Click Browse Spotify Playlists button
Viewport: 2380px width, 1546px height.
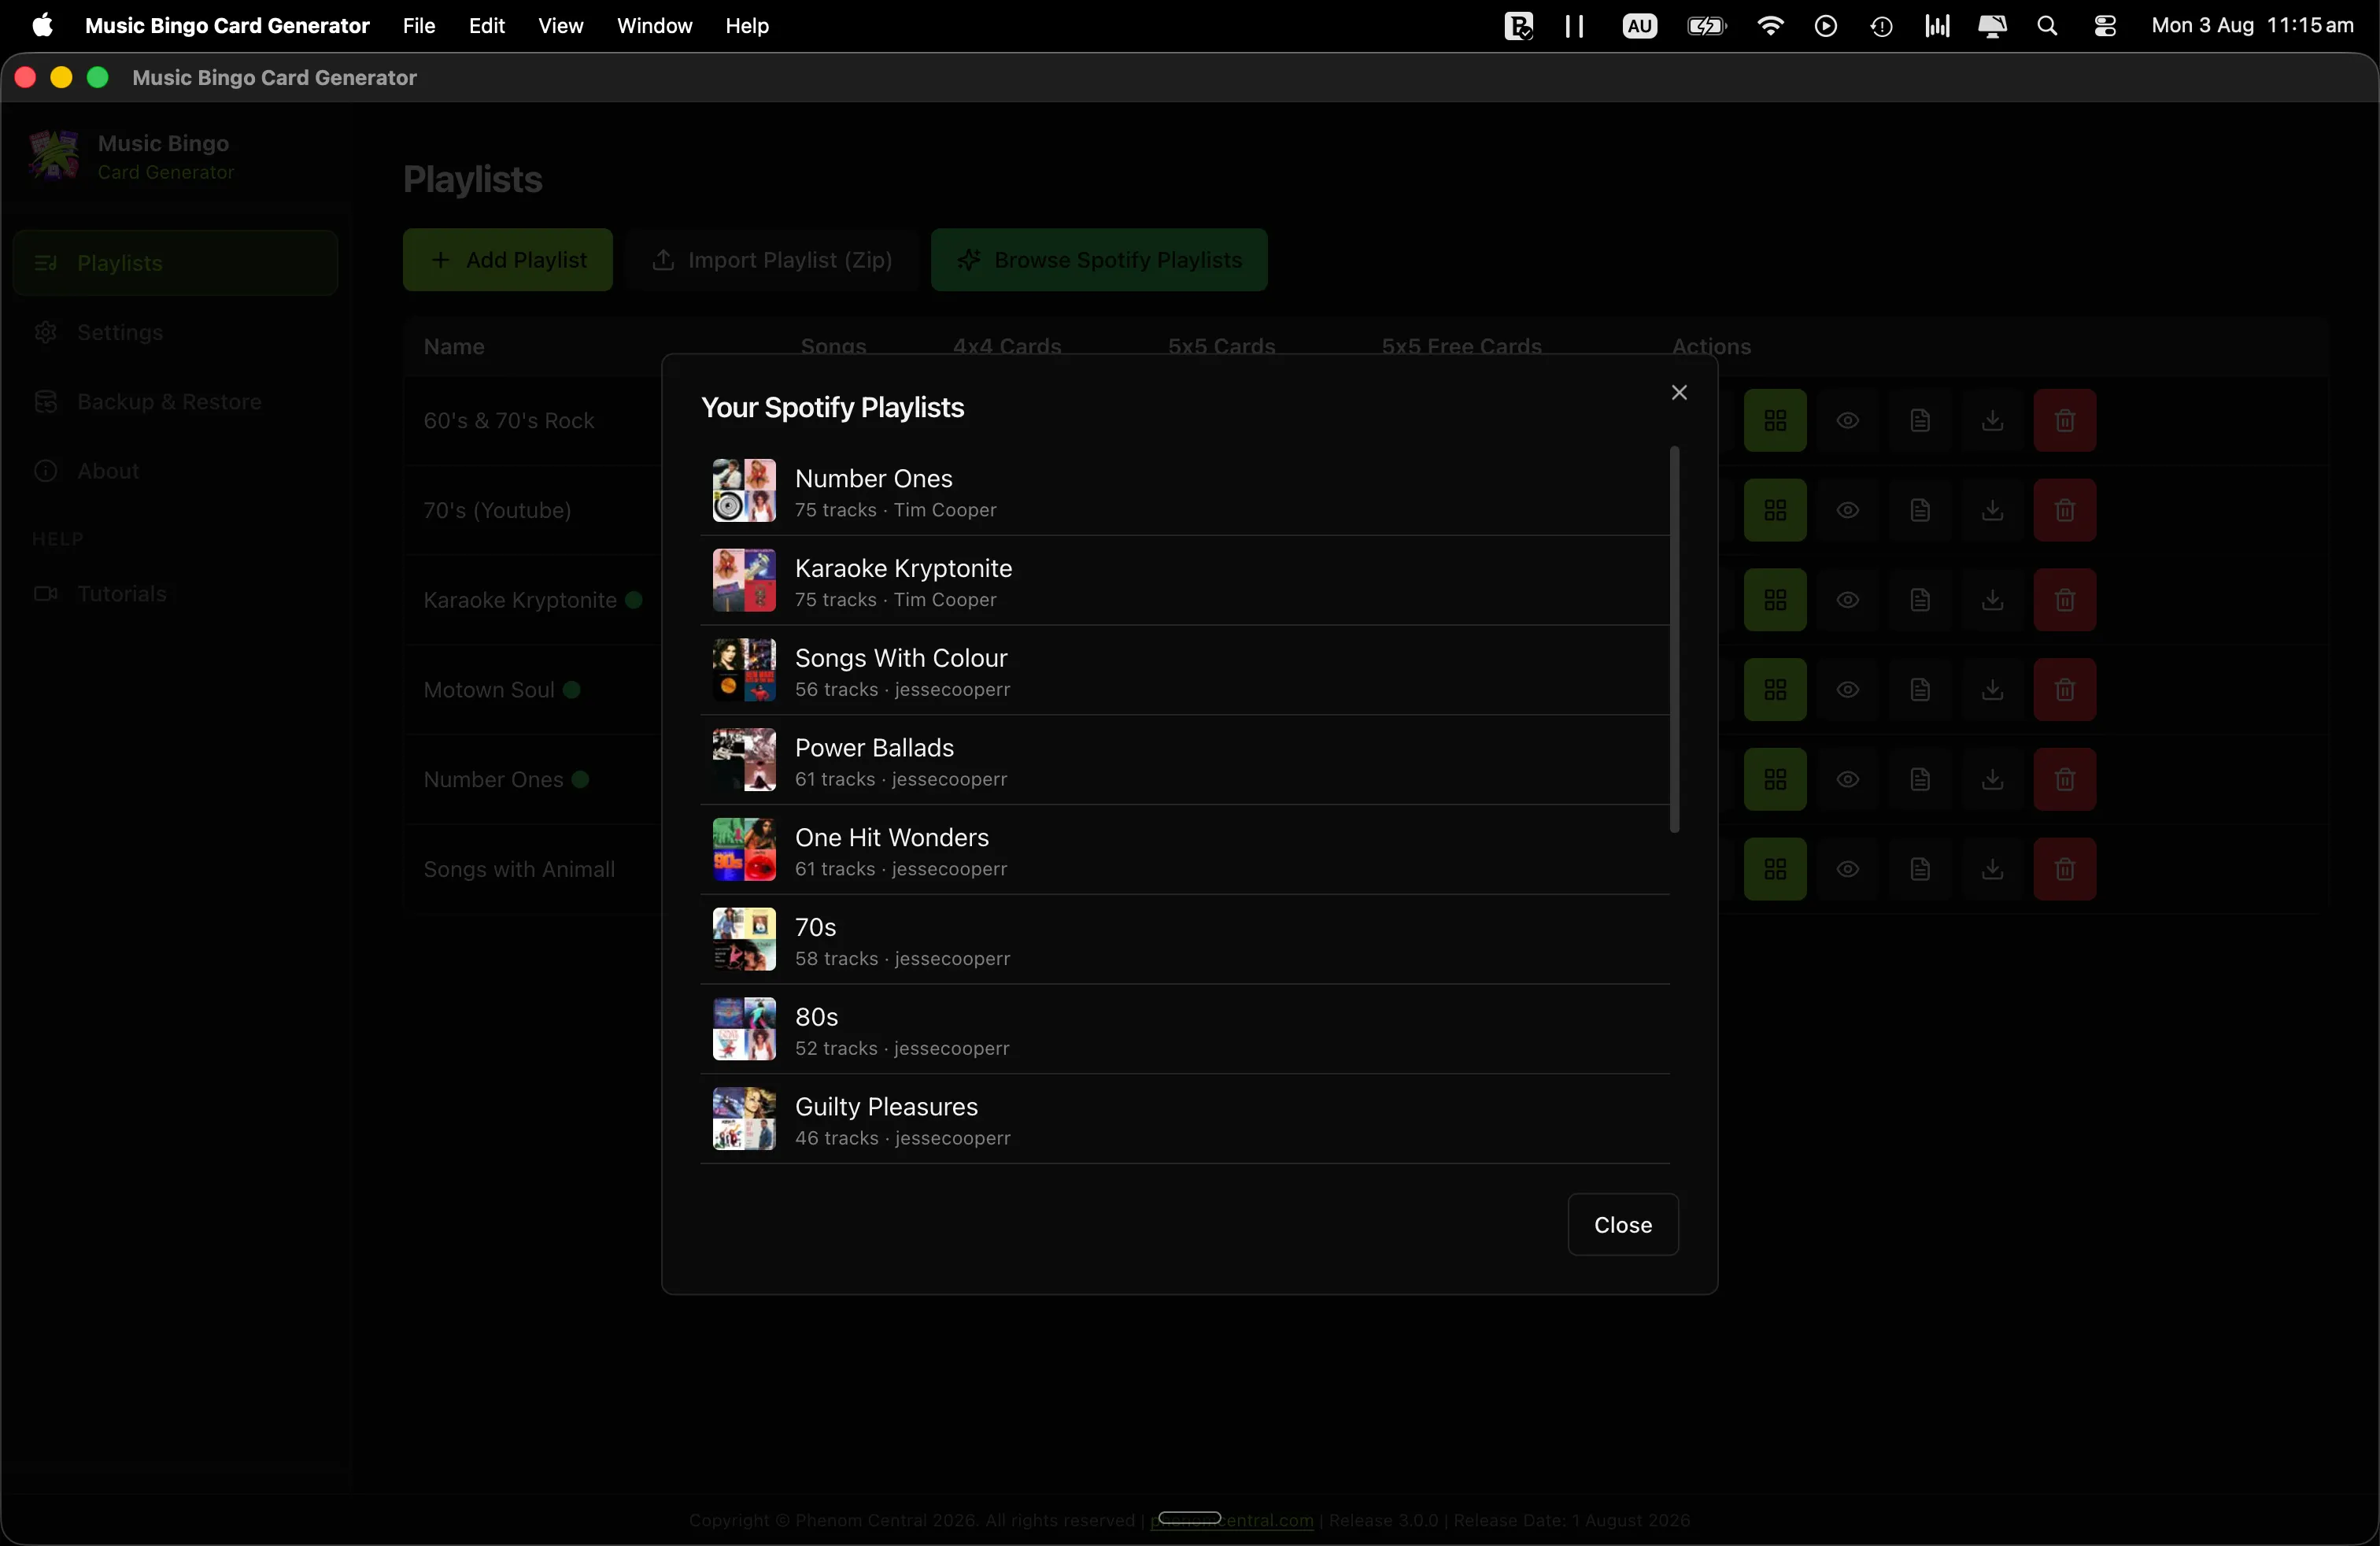pos(1098,260)
